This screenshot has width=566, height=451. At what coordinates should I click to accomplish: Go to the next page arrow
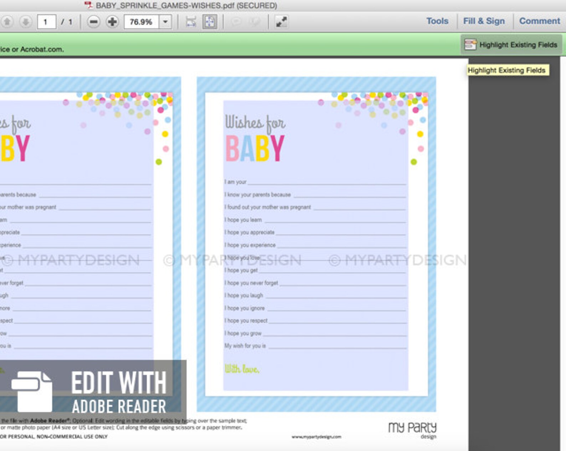[x=25, y=22]
